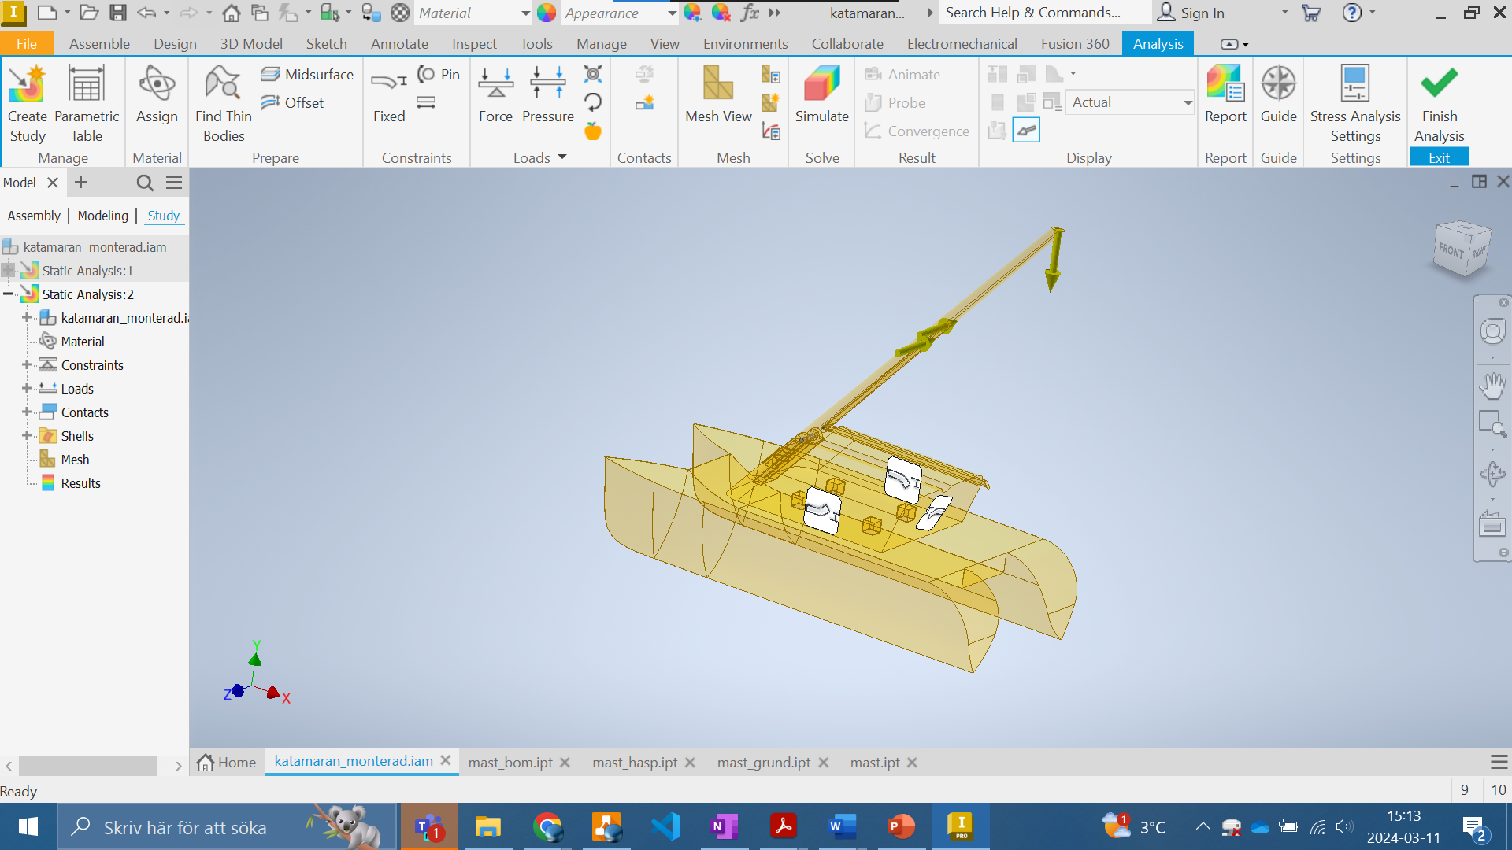Click the Home document tab button
Screen dimensions: 1512x850
pyautogui.click(x=227, y=762)
